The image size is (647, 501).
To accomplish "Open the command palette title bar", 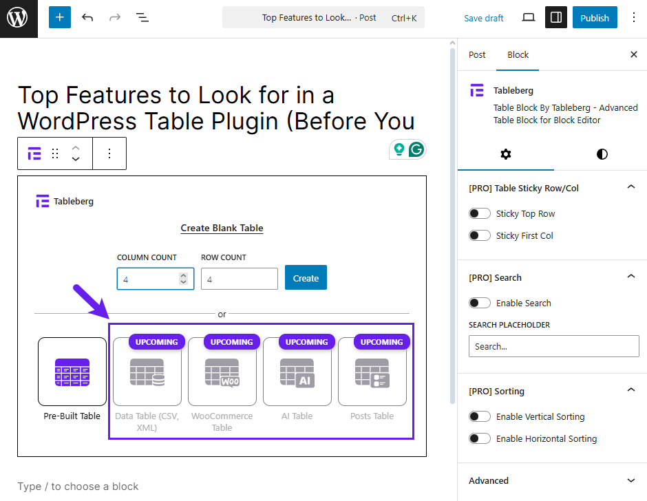I will tap(323, 17).
